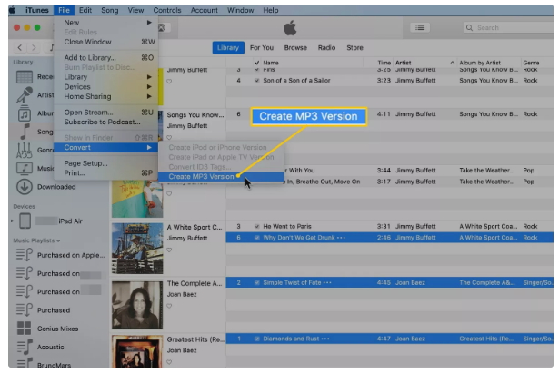Viewport: 559px width, 373px height.
Task: Sort by the Genre column header
Action: (x=531, y=63)
